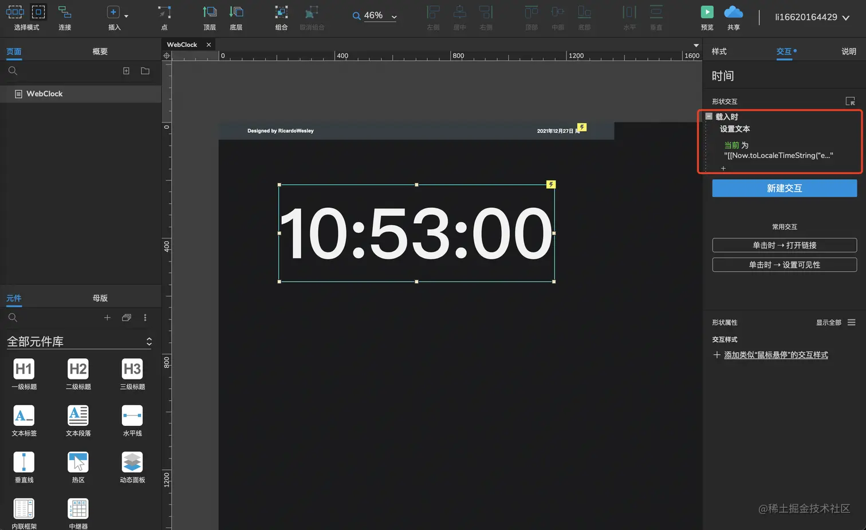Pick the 文本标签 text label widget

point(24,421)
